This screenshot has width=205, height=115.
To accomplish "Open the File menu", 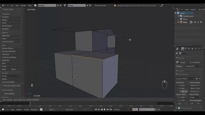I will coord(12,6).
